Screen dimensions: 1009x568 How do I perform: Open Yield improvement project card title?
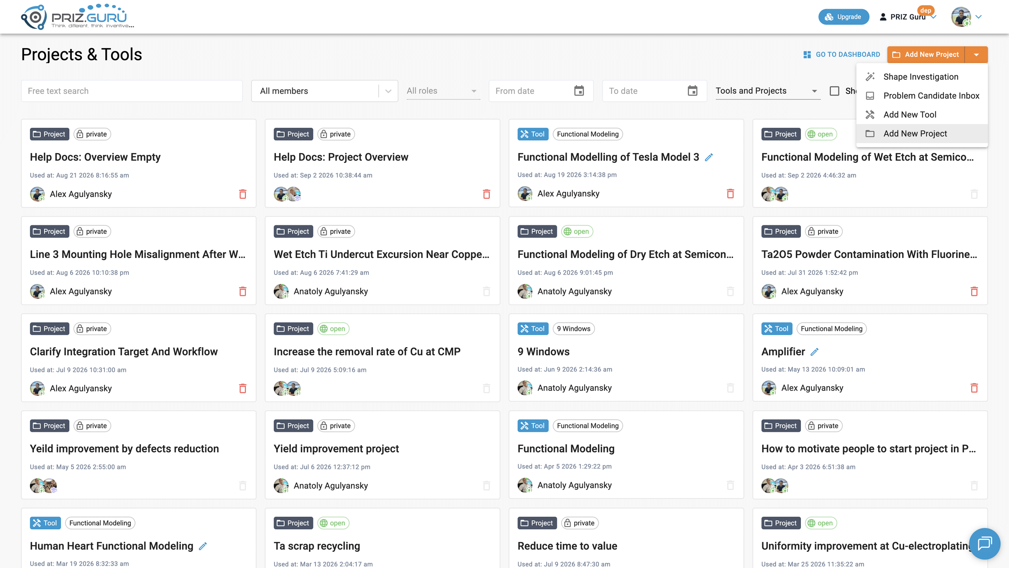tap(336, 449)
